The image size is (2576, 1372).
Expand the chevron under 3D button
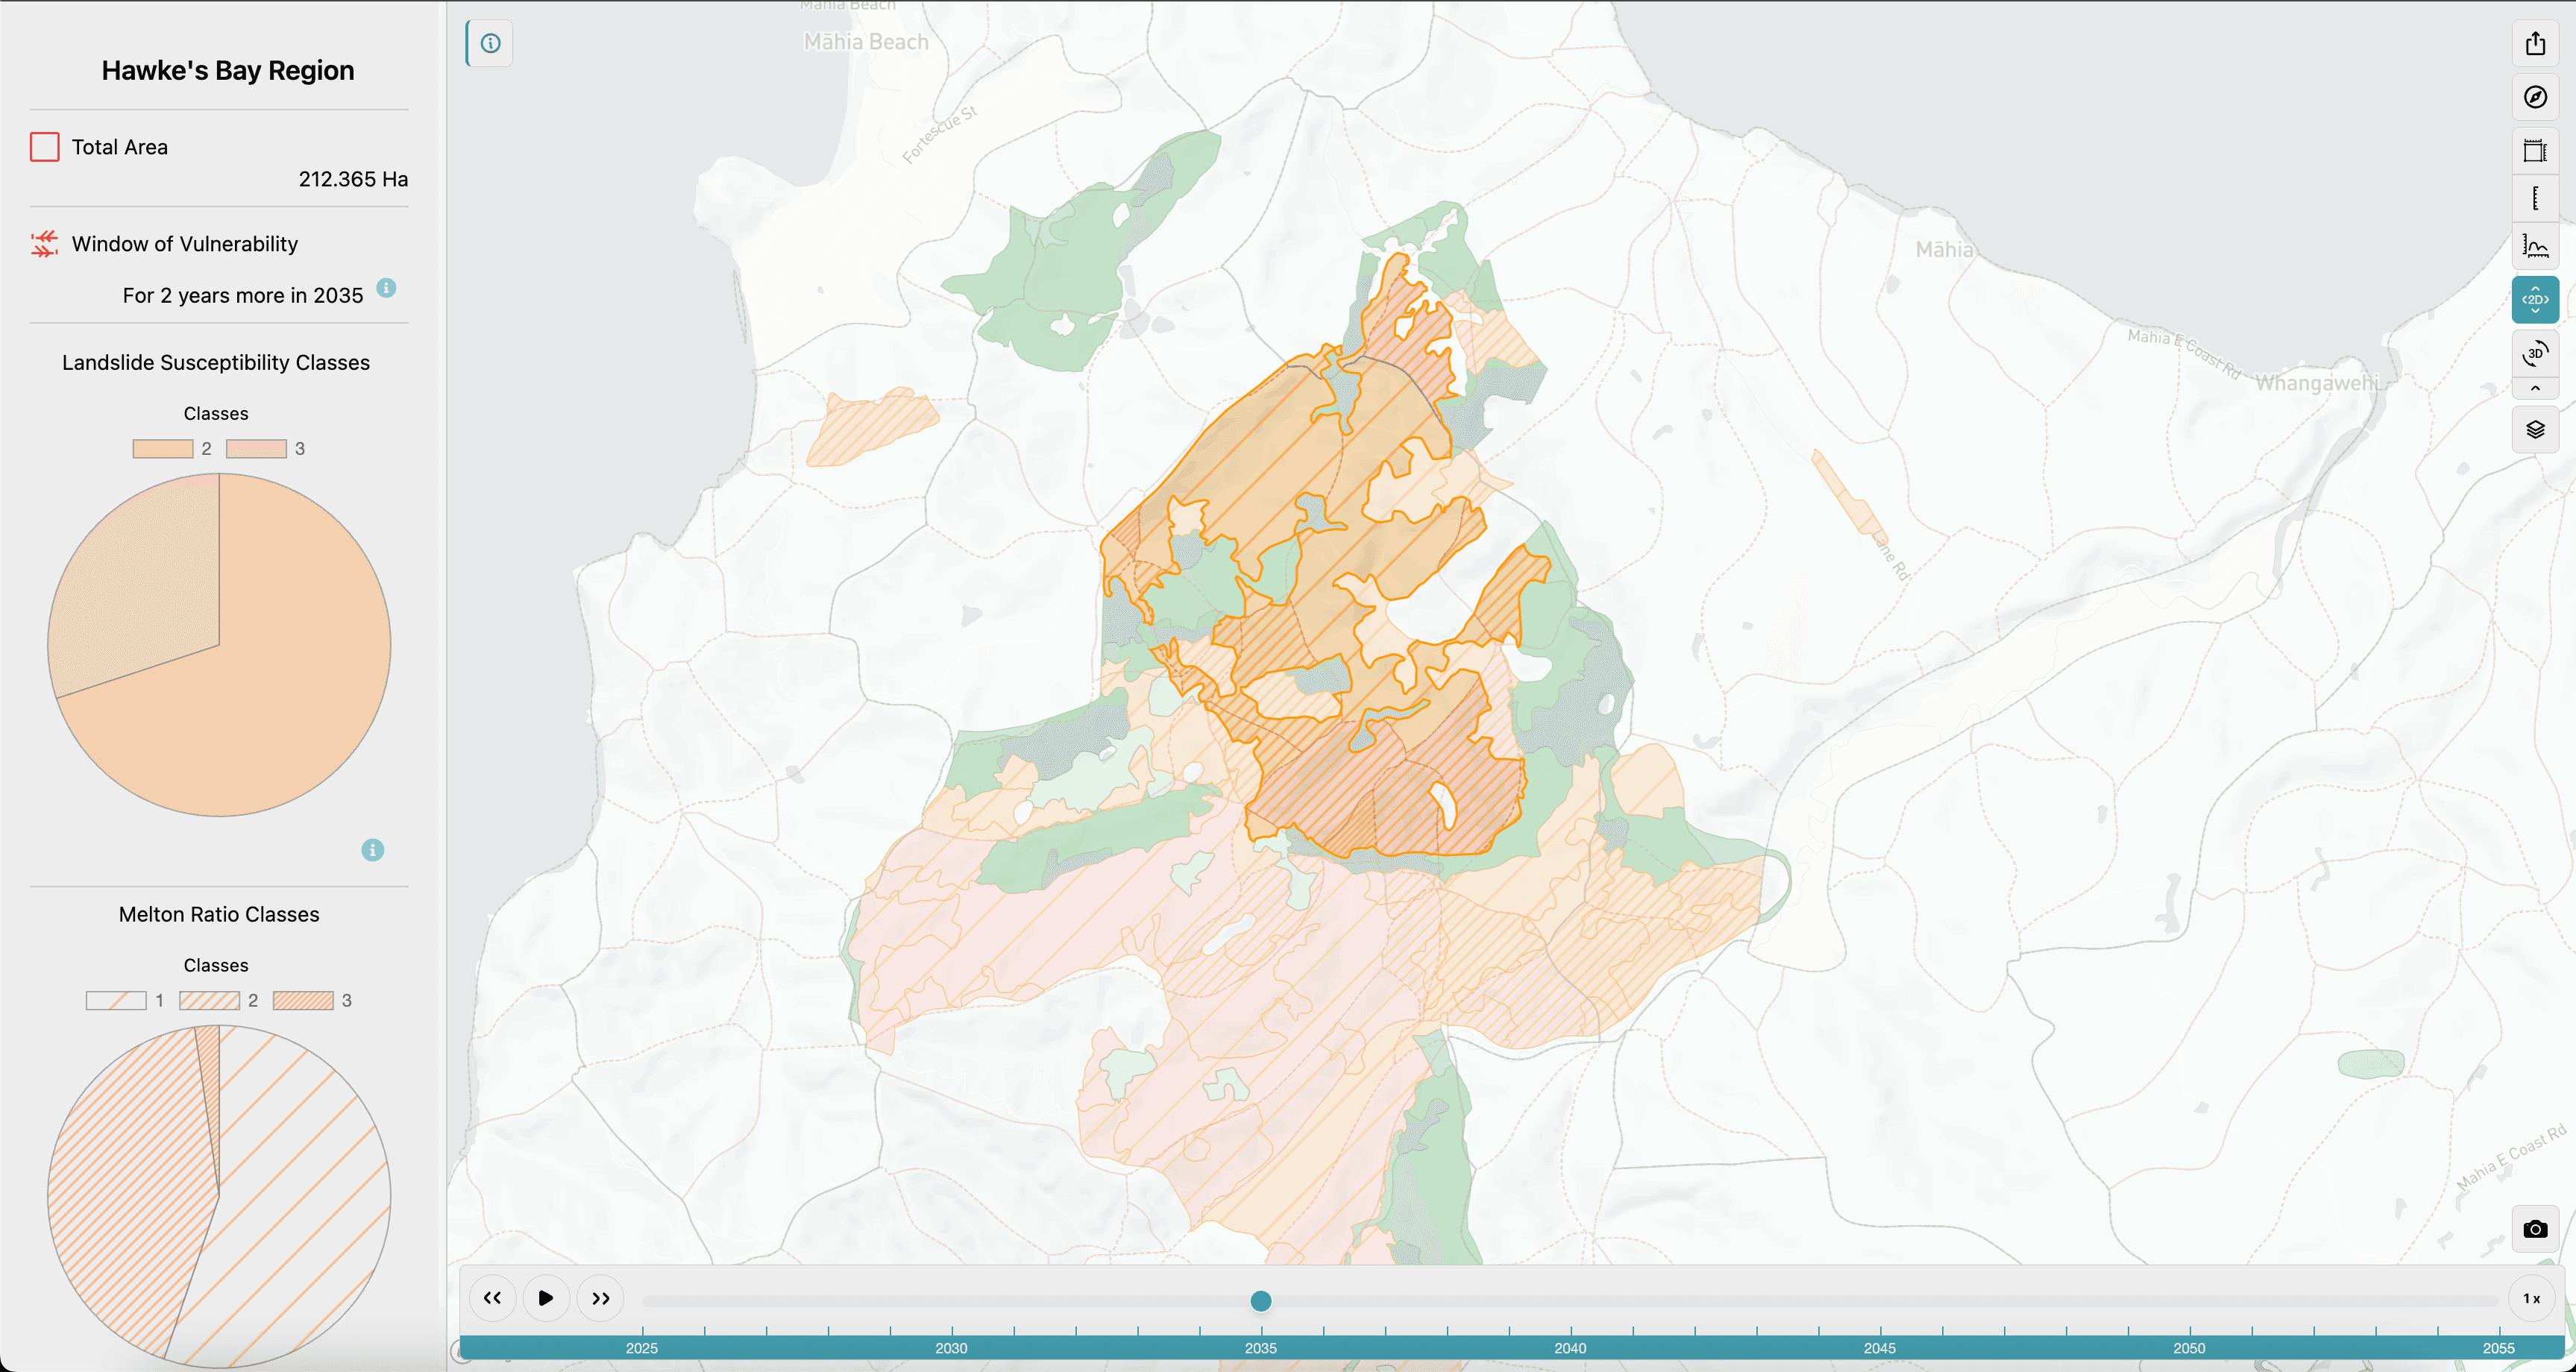[x=2534, y=389]
